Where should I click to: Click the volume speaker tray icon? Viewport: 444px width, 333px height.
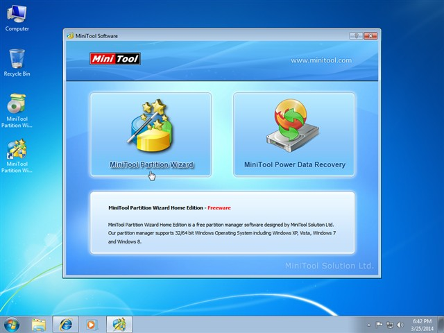(400, 325)
